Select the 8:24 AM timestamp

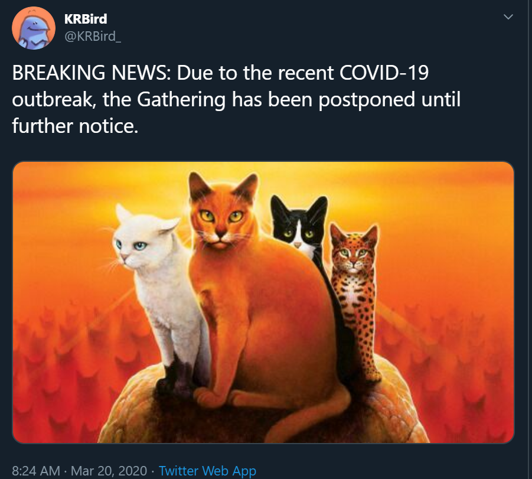(x=36, y=471)
